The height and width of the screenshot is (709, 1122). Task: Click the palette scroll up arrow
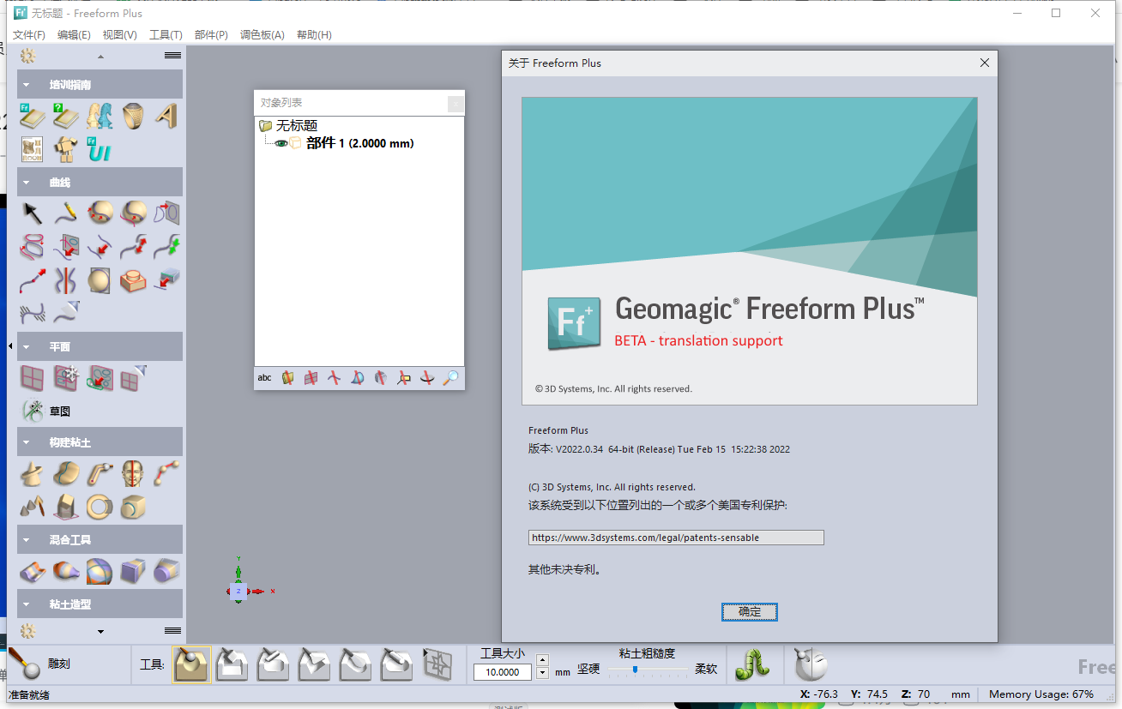pyautogui.click(x=100, y=57)
